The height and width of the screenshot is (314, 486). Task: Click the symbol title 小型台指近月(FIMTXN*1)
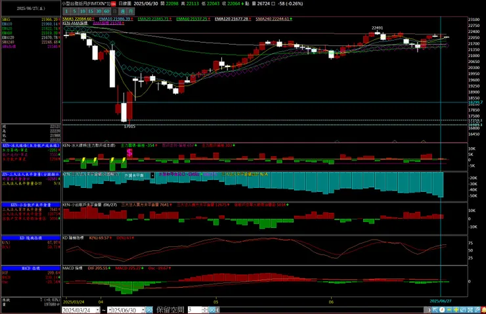tap(86, 4)
